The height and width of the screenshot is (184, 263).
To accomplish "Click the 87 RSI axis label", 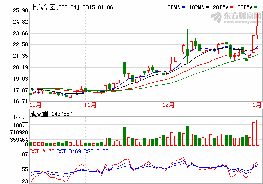I will [25, 154].
